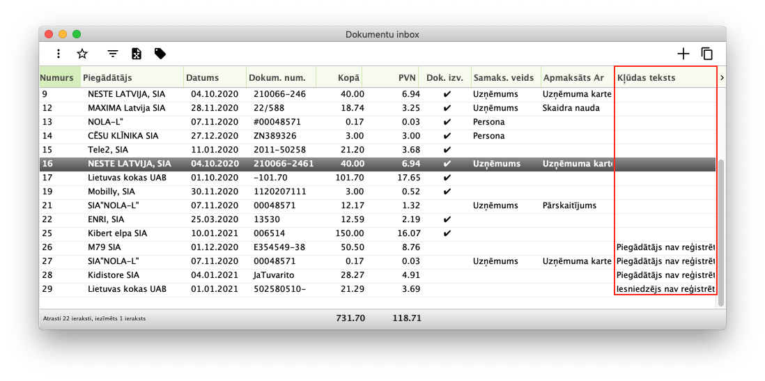Click date 10.01.2021 cell
765x381 pixels.
pyautogui.click(x=215, y=233)
